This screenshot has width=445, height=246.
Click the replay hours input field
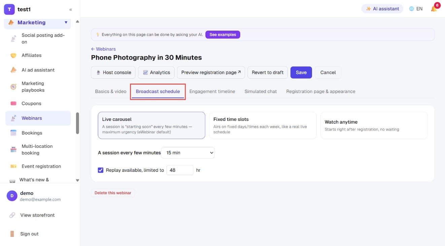pos(180,170)
